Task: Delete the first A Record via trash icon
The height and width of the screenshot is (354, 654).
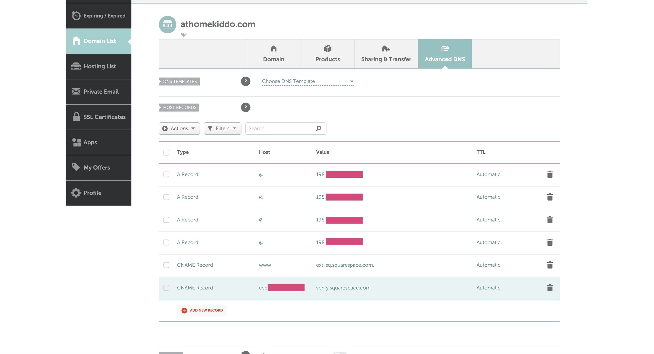Action: pyautogui.click(x=550, y=174)
